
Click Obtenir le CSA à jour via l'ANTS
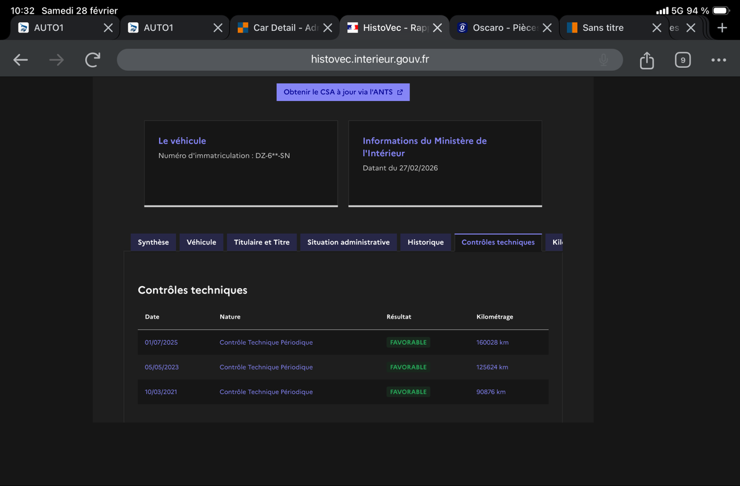coord(343,92)
